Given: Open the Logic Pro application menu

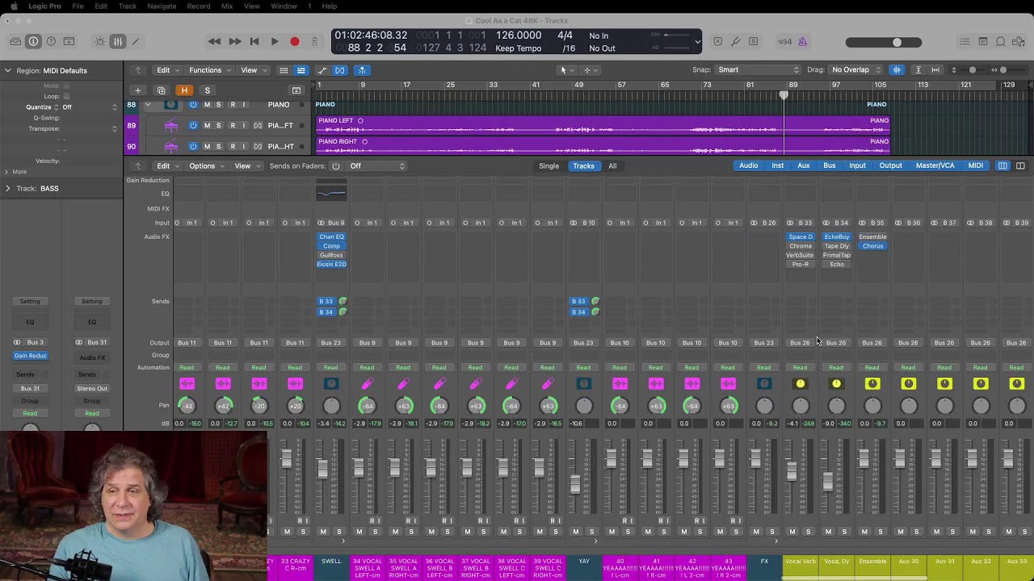Looking at the screenshot, I should pos(44,6).
